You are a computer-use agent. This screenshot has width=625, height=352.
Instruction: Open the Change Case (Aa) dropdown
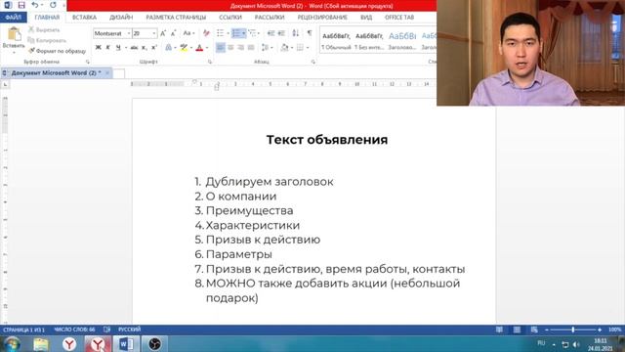tap(188, 33)
